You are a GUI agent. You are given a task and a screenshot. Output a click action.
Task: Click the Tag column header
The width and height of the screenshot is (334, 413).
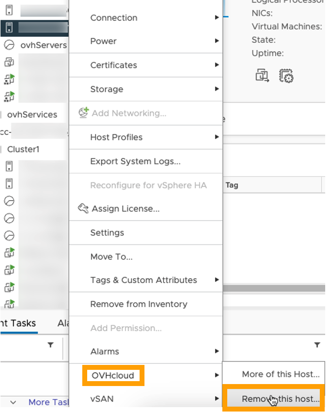[232, 185]
